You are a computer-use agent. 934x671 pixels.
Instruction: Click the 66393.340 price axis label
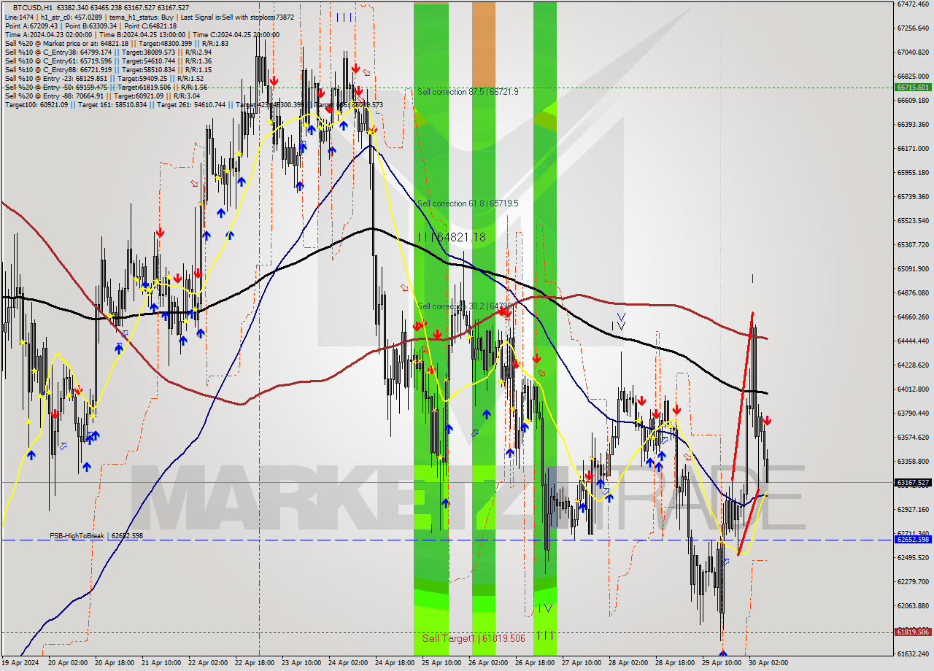(x=913, y=124)
